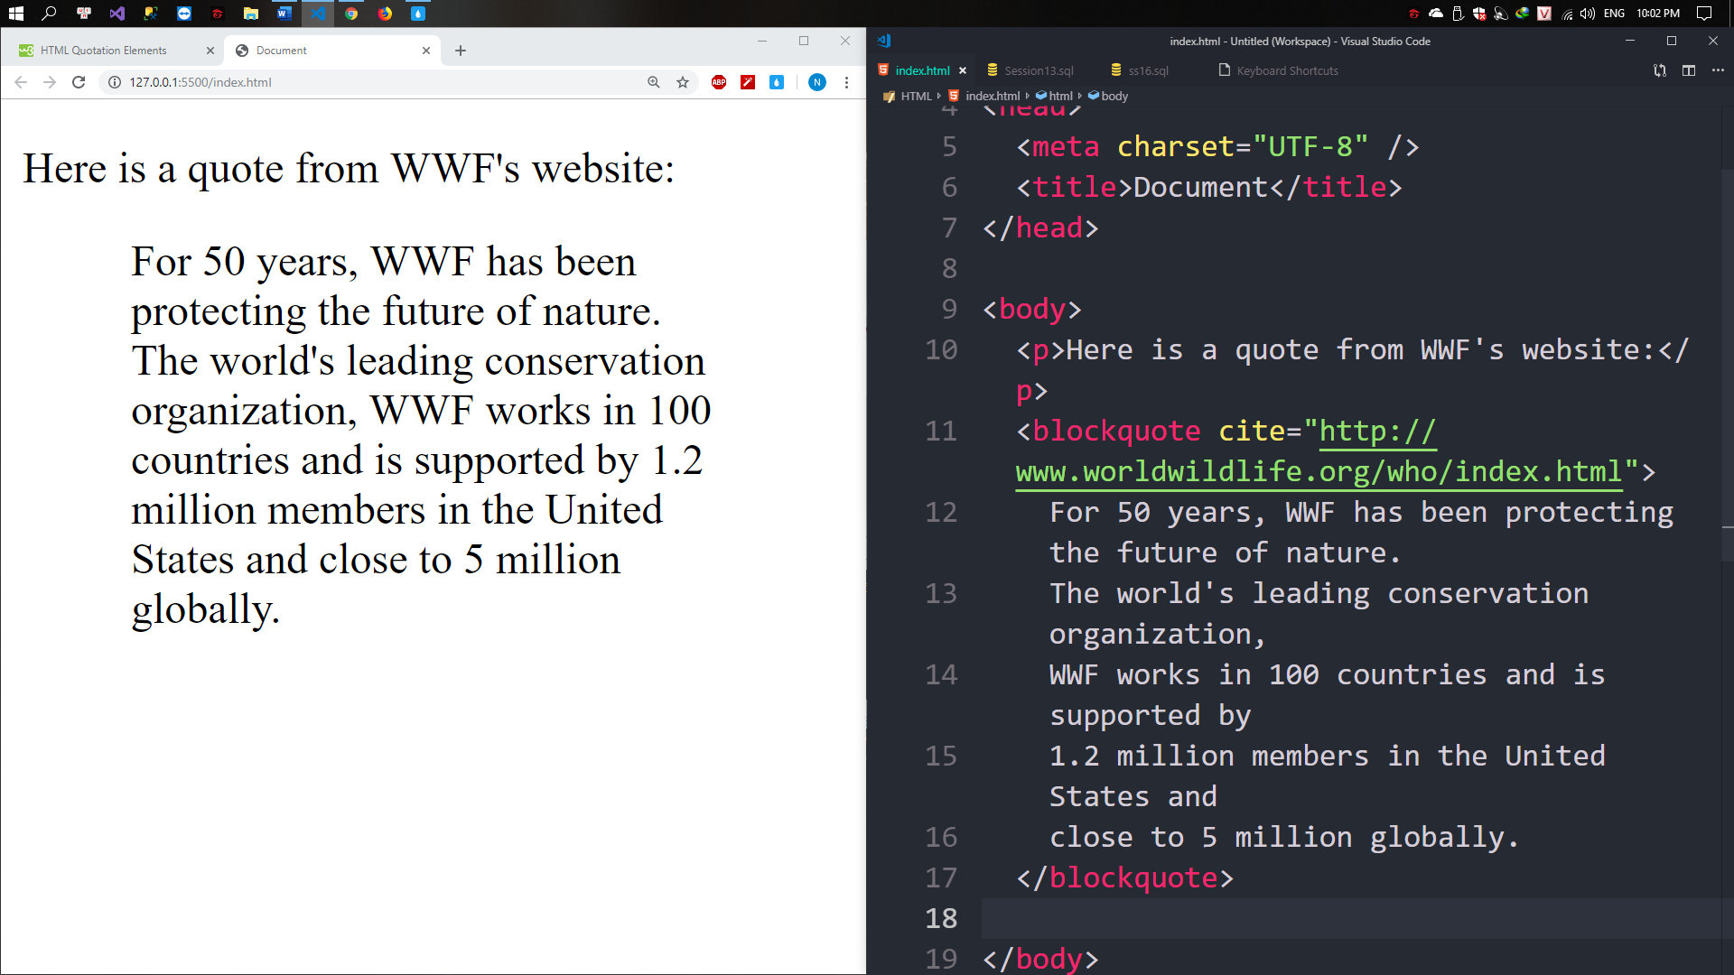Open Chrome profile avatar N

(x=816, y=82)
